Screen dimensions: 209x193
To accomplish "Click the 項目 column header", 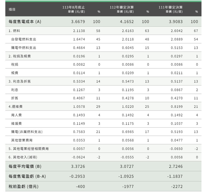I will (x=12, y=9).
